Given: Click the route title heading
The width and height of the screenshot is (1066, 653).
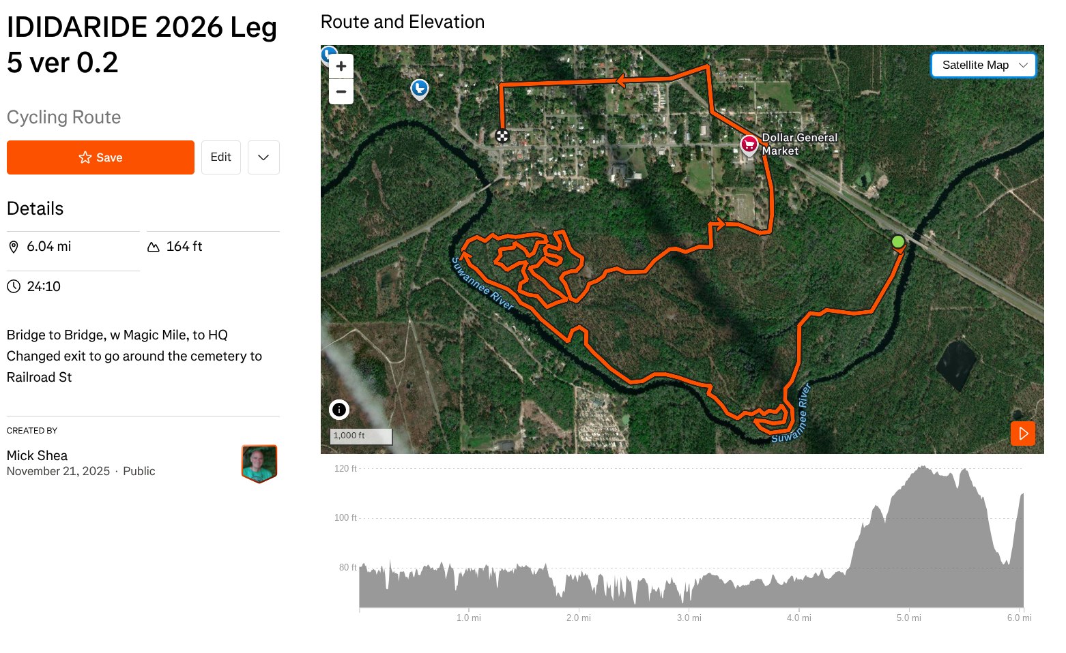Looking at the screenshot, I should [x=141, y=45].
